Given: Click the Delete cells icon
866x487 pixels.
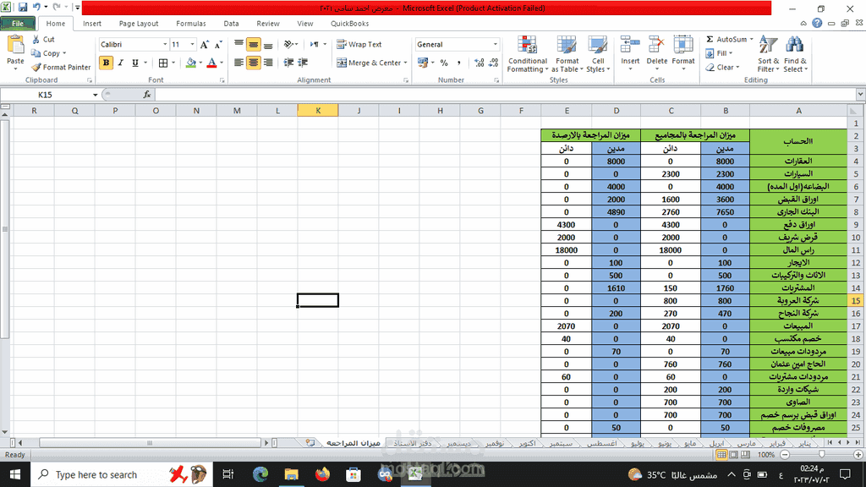Looking at the screenshot, I should (x=656, y=46).
